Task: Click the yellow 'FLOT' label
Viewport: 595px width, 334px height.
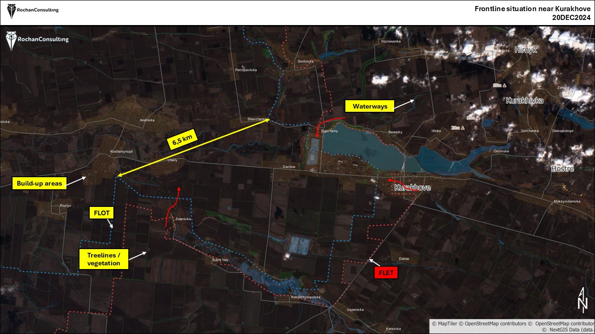Action: click(101, 213)
